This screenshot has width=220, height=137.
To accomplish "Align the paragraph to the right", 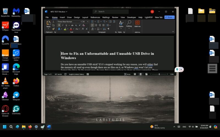I will point(100,25).
